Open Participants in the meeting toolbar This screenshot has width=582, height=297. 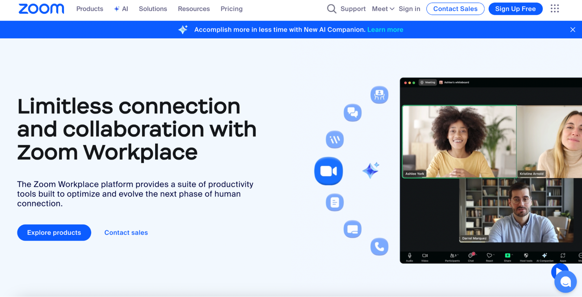pyautogui.click(x=452, y=257)
